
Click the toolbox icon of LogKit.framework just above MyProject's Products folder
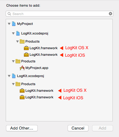coord(26,55)
